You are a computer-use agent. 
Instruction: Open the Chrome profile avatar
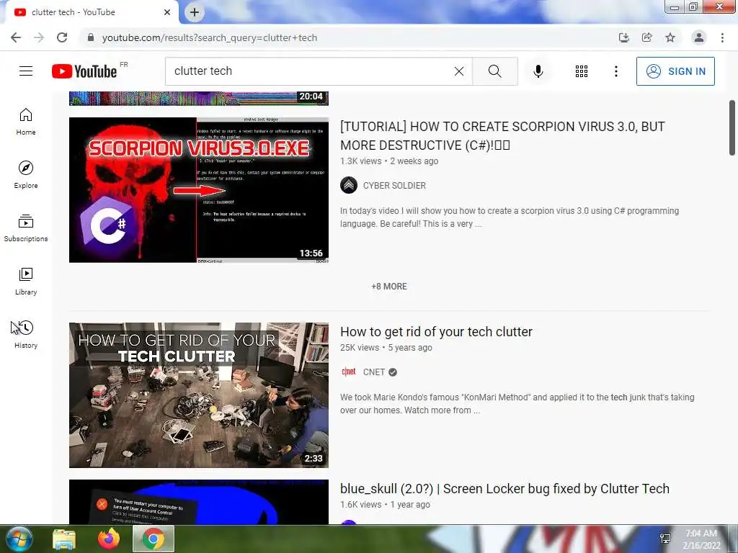click(x=699, y=37)
